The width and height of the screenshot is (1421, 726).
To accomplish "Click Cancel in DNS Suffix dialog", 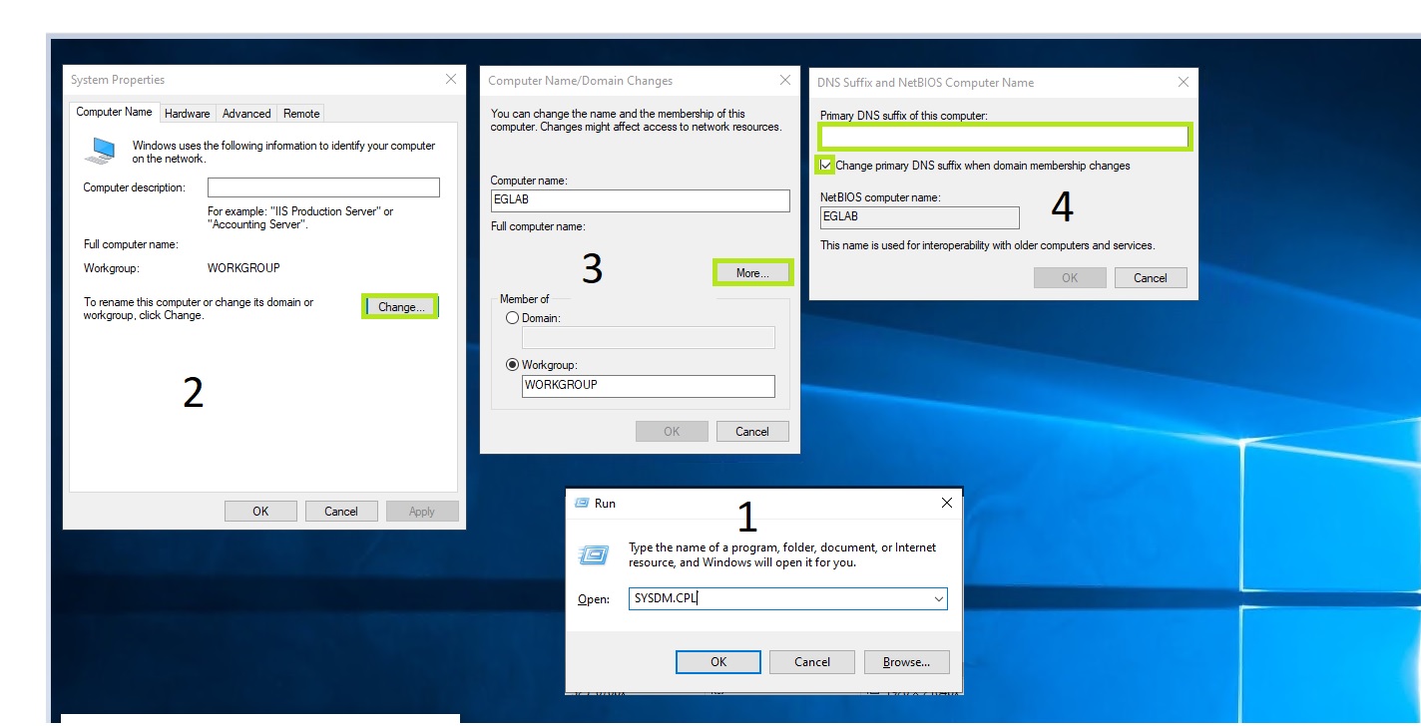I will pyautogui.click(x=1151, y=278).
